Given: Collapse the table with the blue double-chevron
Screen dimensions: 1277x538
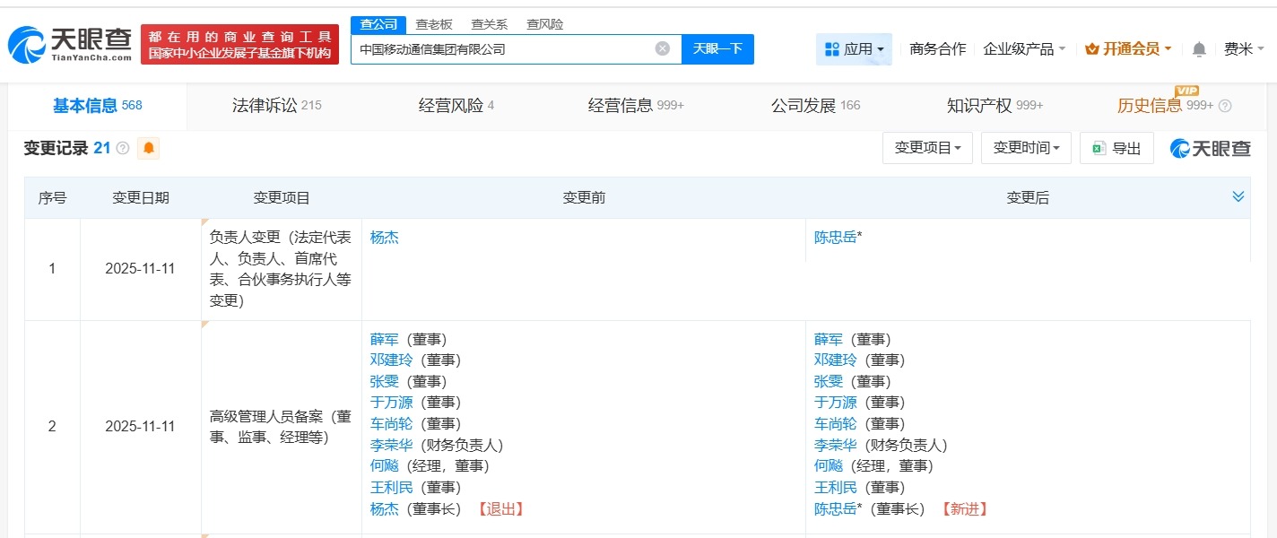Looking at the screenshot, I should click(x=1239, y=195).
